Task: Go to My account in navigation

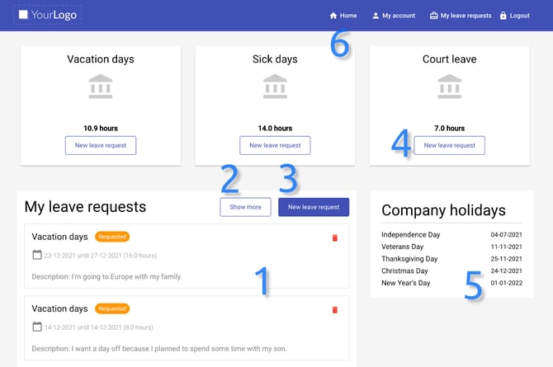Action: pyautogui.click(x=399, y=16)
